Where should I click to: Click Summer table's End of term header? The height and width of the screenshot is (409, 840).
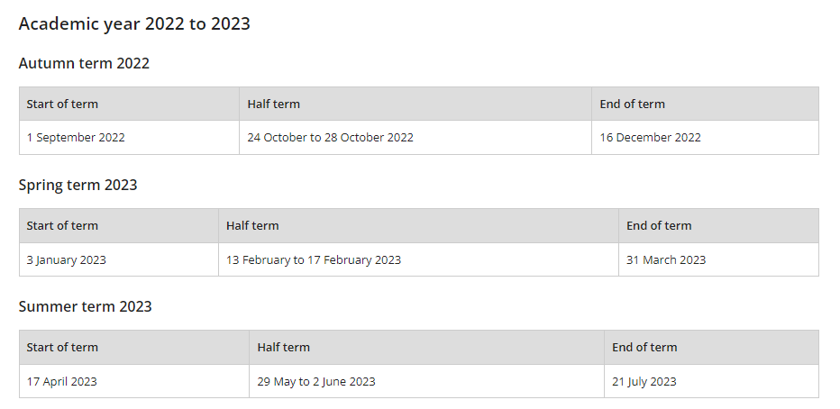click(711, 348)
